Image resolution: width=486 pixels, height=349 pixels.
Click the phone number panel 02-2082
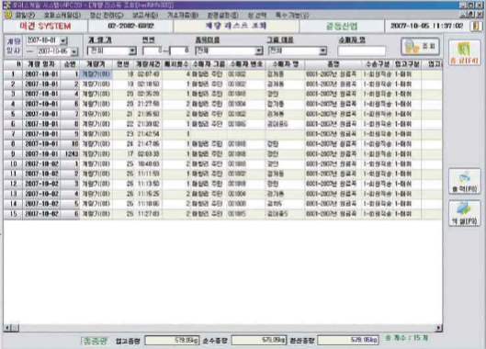130,26
